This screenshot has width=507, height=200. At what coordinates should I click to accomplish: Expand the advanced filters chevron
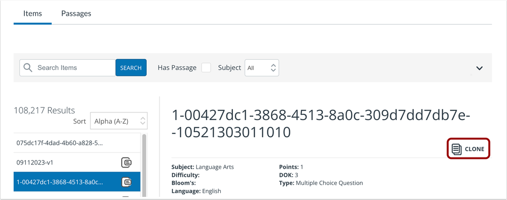480,68
